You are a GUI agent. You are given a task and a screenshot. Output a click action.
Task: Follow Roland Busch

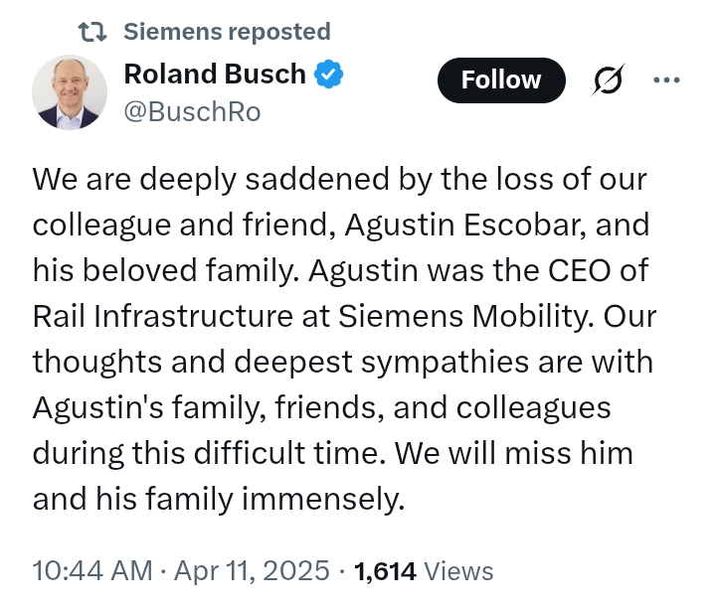click(501, 79)
